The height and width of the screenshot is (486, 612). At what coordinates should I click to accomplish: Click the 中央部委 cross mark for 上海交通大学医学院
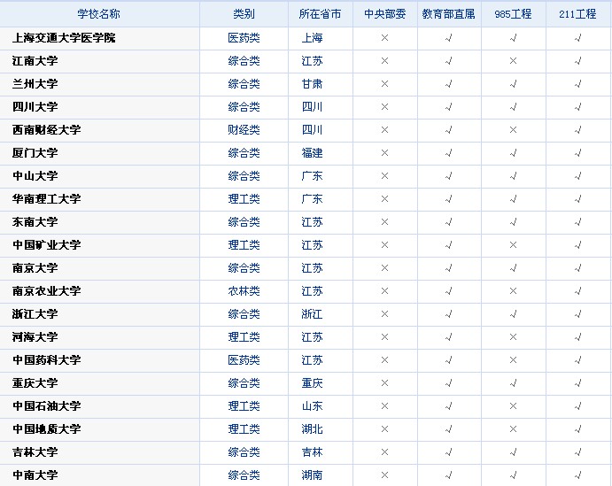point(384,38)
